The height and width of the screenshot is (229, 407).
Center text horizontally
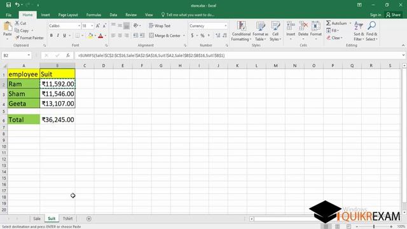120,36
